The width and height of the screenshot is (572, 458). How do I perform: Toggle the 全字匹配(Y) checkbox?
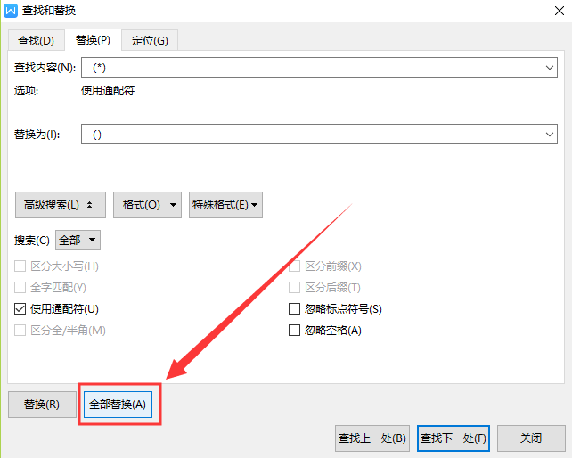[x=20, y=288]
